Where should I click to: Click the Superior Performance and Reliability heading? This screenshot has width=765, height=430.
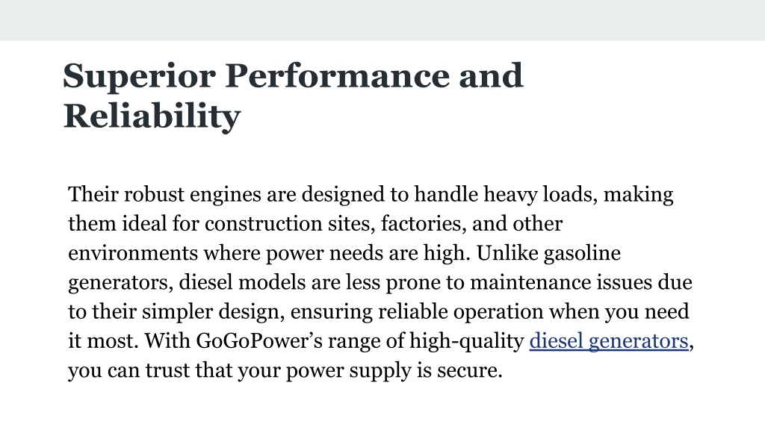(x=293, y=96)
